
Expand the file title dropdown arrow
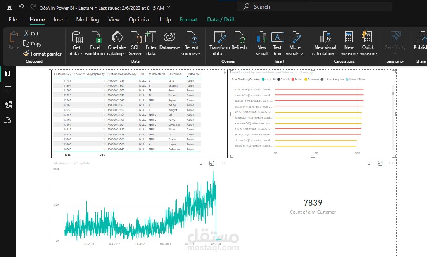[x=168, y=7]
